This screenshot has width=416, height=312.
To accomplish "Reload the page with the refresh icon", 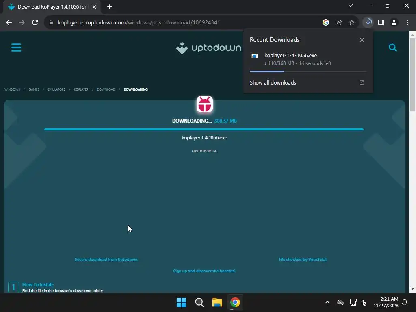I will point(35,23).
